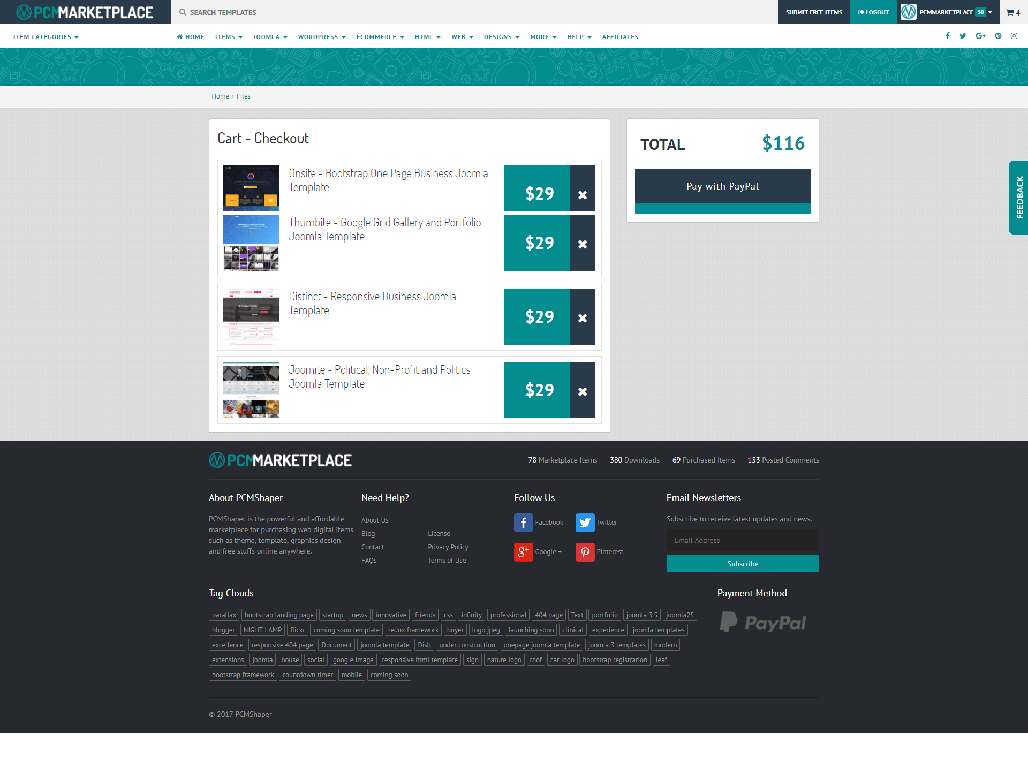Screen dimensions: 1028x757
Task: Go to the Home menu item
Action: coord(191,37)
